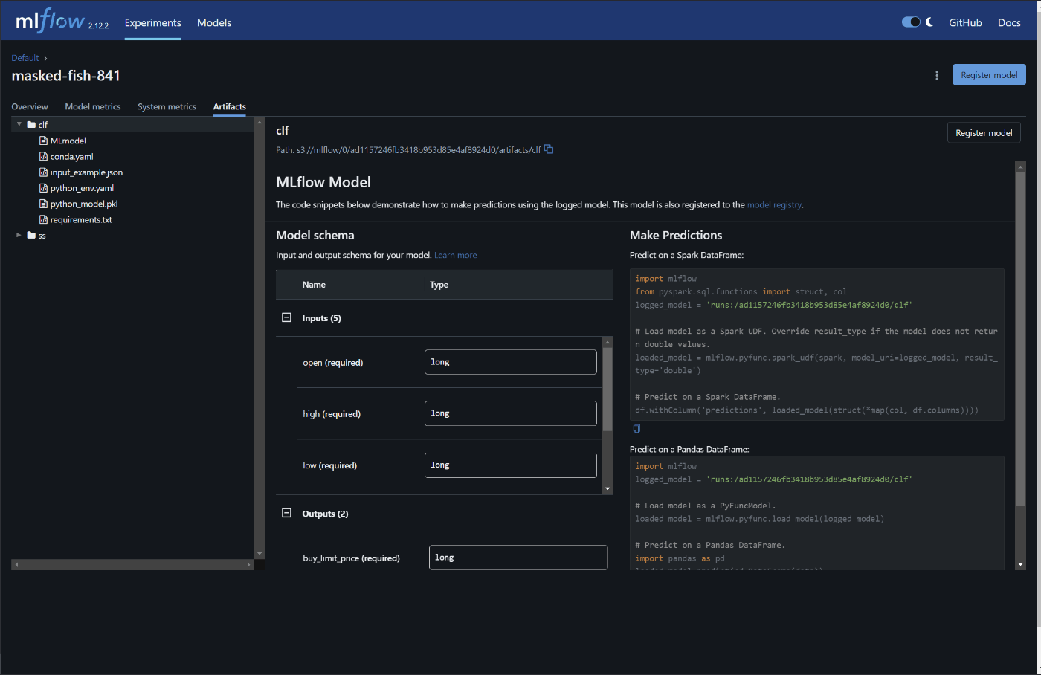The height and width of the screenshot is (675, 1041).
Task: Click the input_example.json file icon
Action: pos(43,172)
